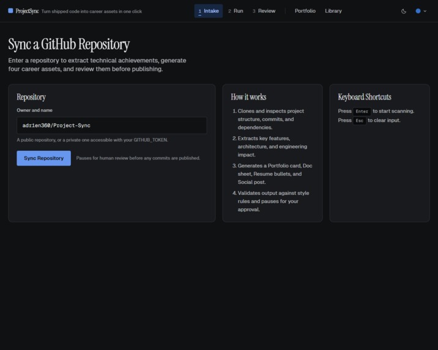Click the ProjectSync brand name

coord(27,11)
